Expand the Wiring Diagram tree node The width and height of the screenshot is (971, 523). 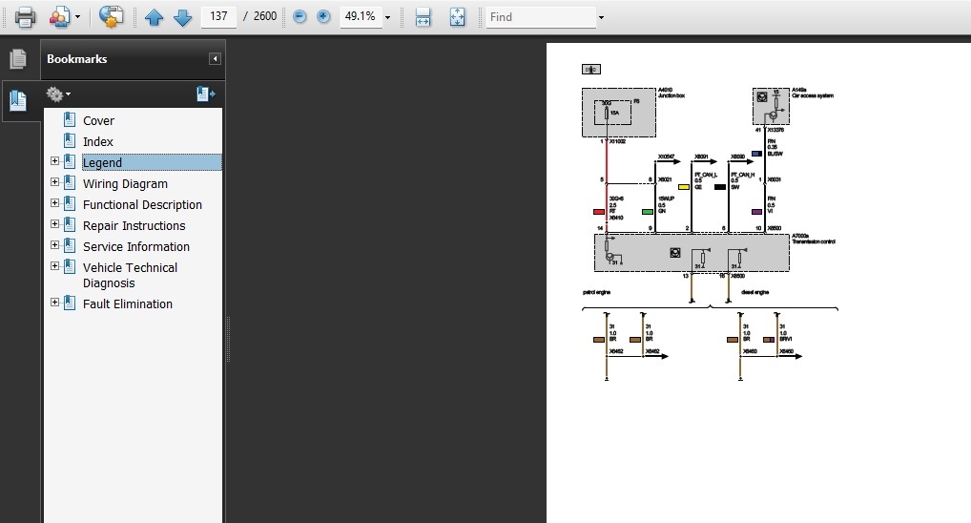(x=54, y=182)
